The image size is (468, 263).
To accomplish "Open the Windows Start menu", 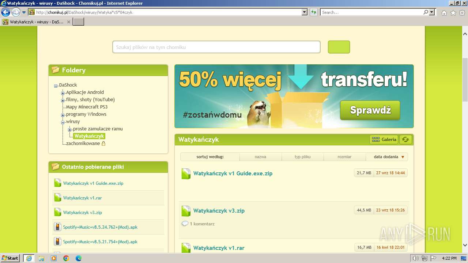I will click(x=10, y=258).
